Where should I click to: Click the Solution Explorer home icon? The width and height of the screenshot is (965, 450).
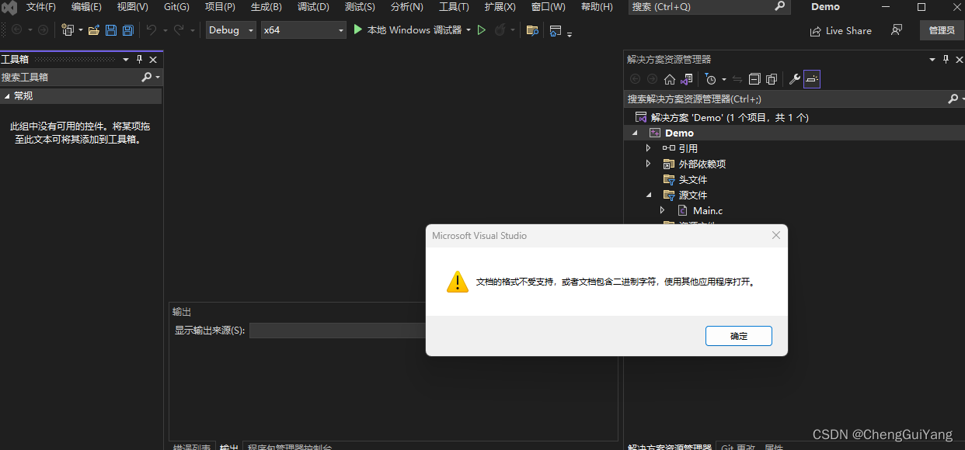click(x=670, y=79)
